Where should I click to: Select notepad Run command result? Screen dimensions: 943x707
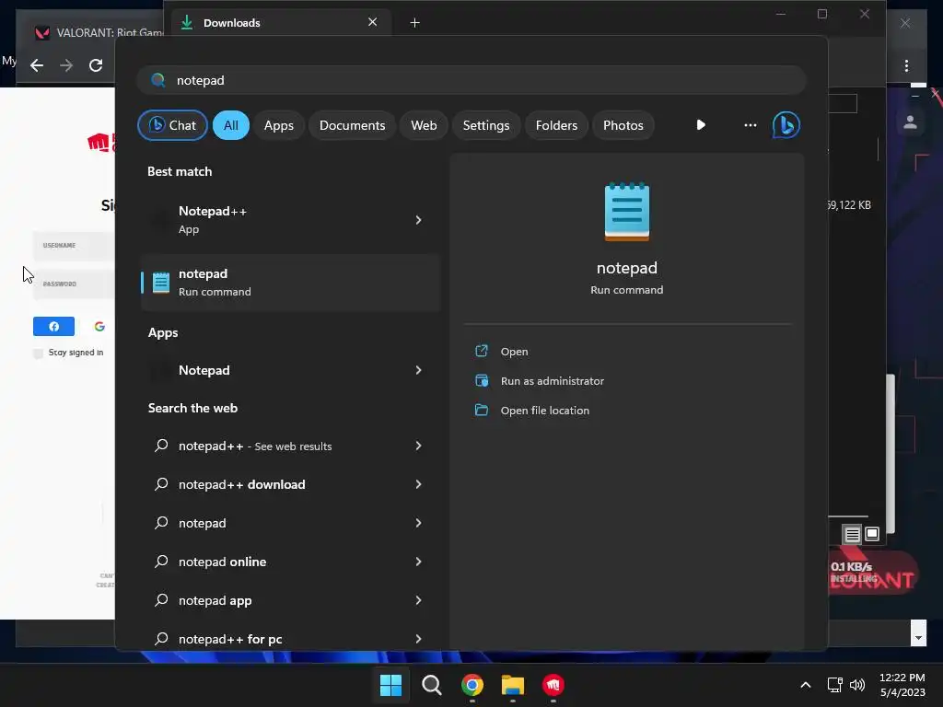click(291, 283)
